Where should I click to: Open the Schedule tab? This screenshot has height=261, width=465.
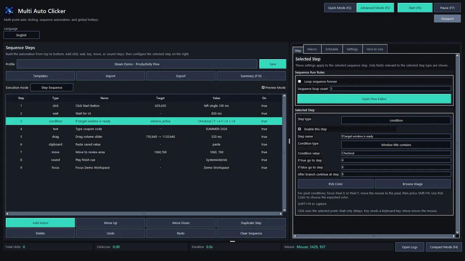tap(332, 49)
